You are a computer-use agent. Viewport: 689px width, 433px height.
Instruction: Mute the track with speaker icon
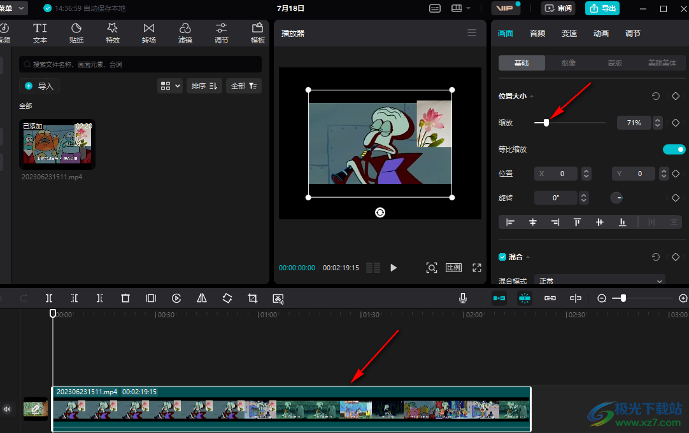click(7, 409)
